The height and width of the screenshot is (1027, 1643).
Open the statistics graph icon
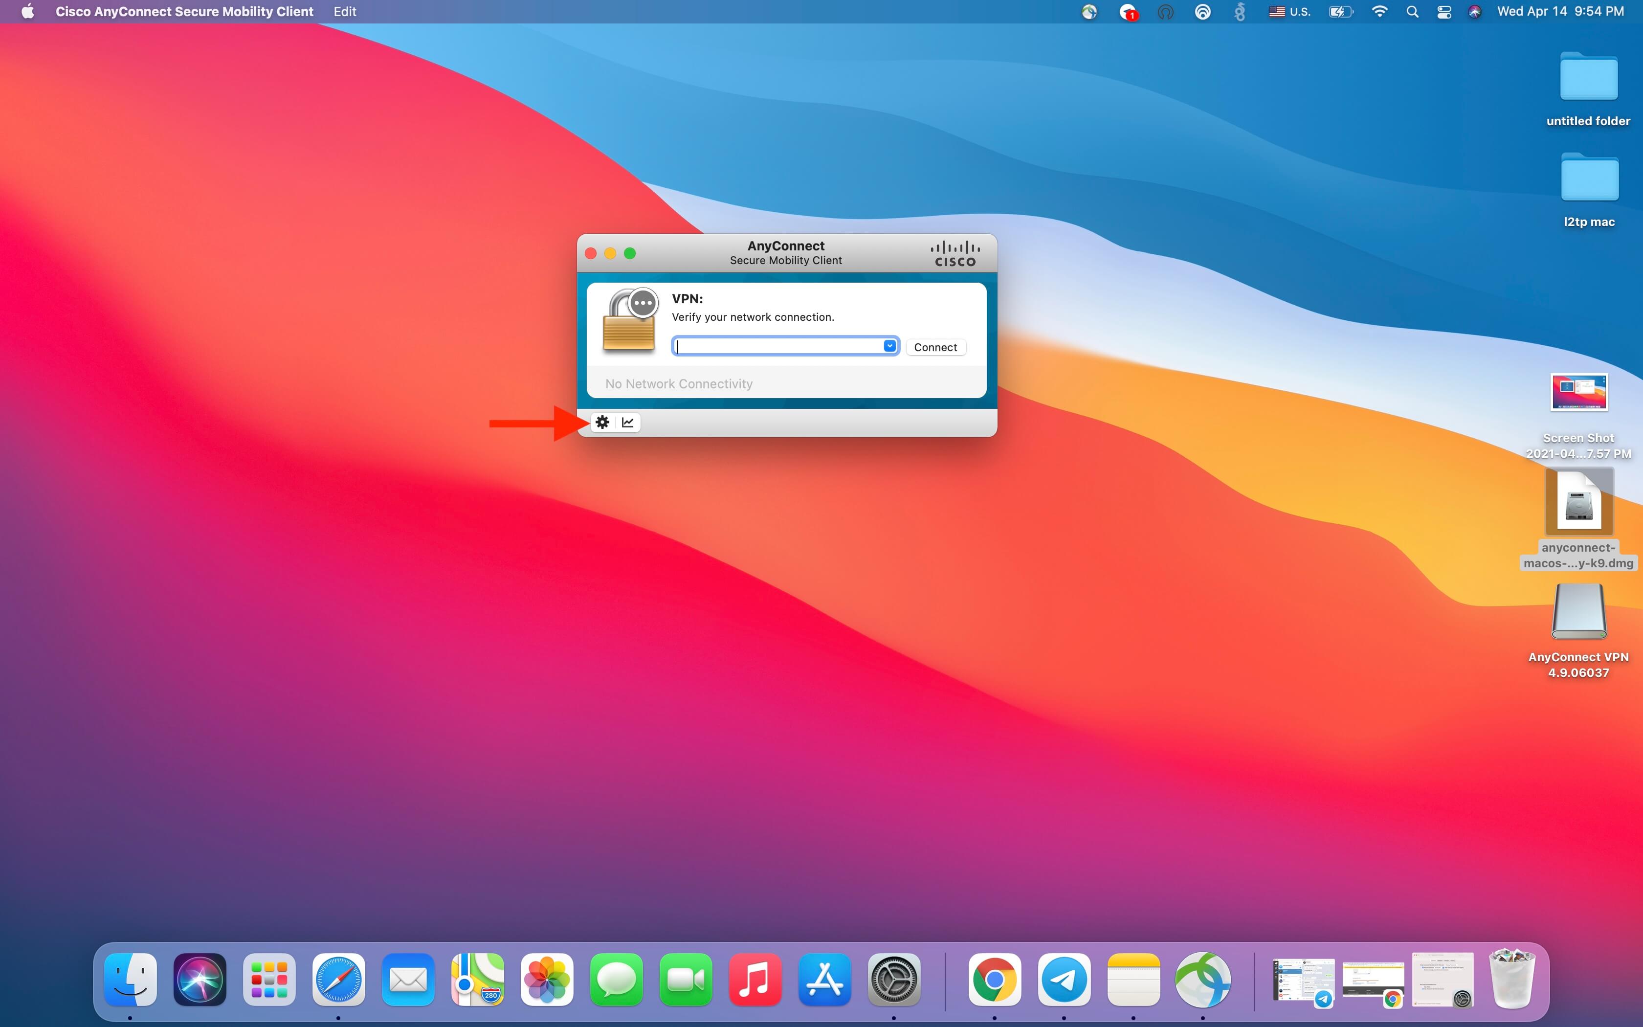point(628,423)
